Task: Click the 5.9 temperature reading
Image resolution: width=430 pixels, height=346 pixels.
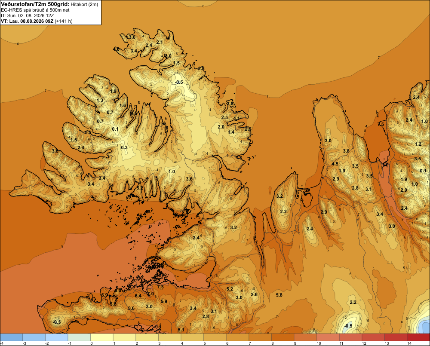Action: [164, 301]
